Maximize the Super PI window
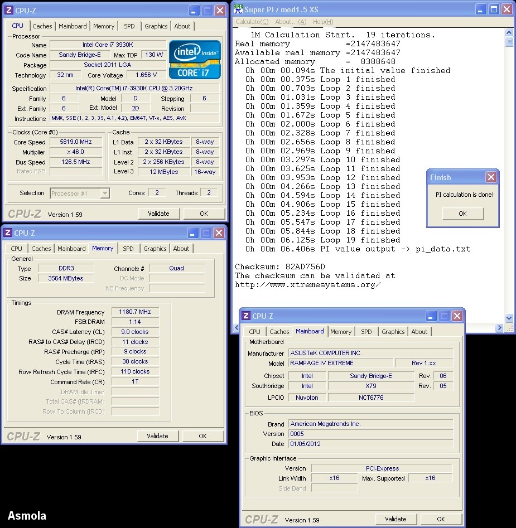Screen dimensions: 516x528 click(x=494, y=9)
